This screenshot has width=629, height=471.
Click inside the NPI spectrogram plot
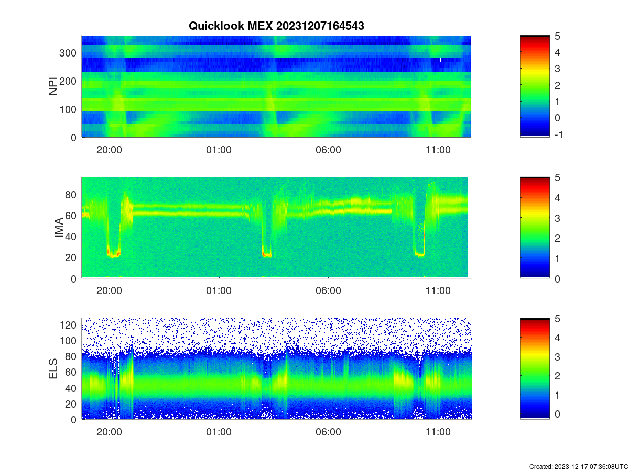click(276, 86)
